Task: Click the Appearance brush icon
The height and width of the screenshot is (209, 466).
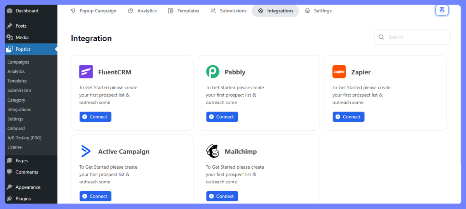Action: (x=10, y=187)
